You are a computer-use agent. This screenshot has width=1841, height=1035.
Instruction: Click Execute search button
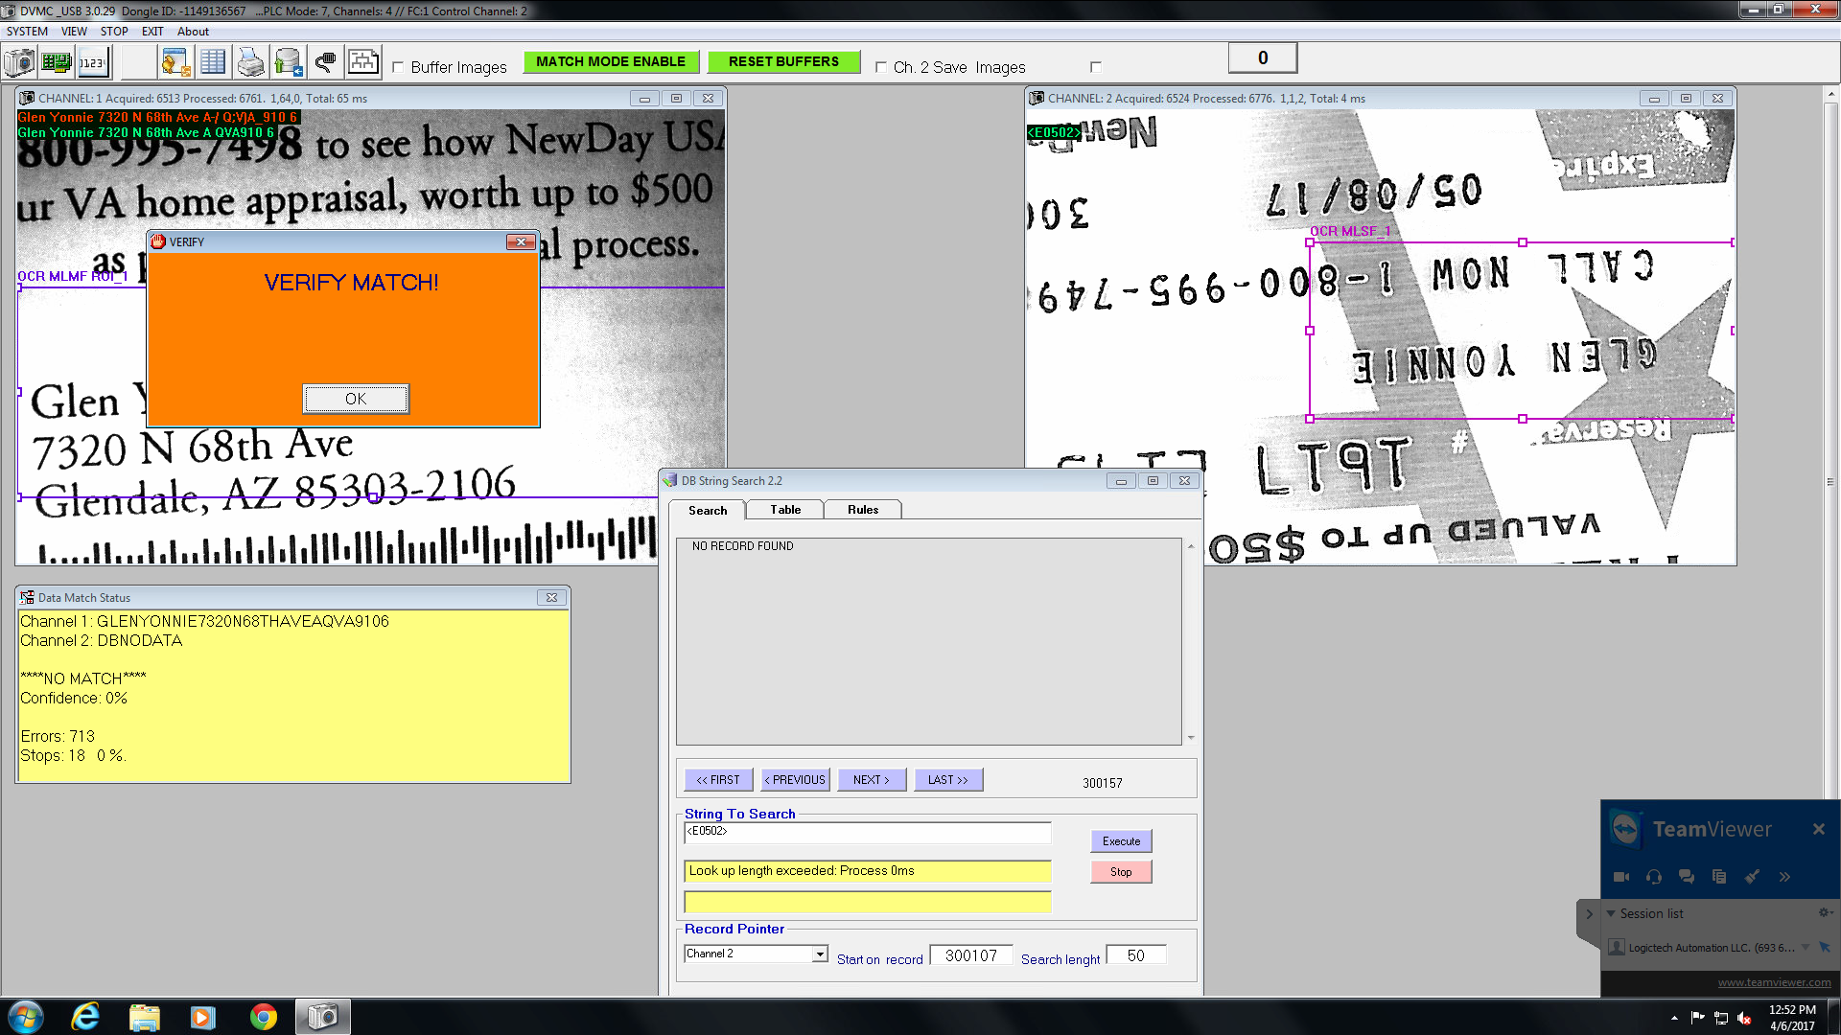click(1121, 841)
